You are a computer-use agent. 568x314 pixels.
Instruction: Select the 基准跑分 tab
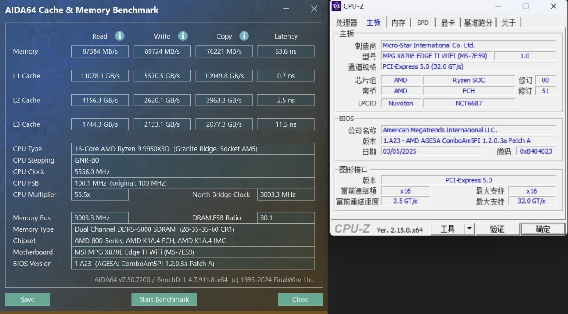478,23
